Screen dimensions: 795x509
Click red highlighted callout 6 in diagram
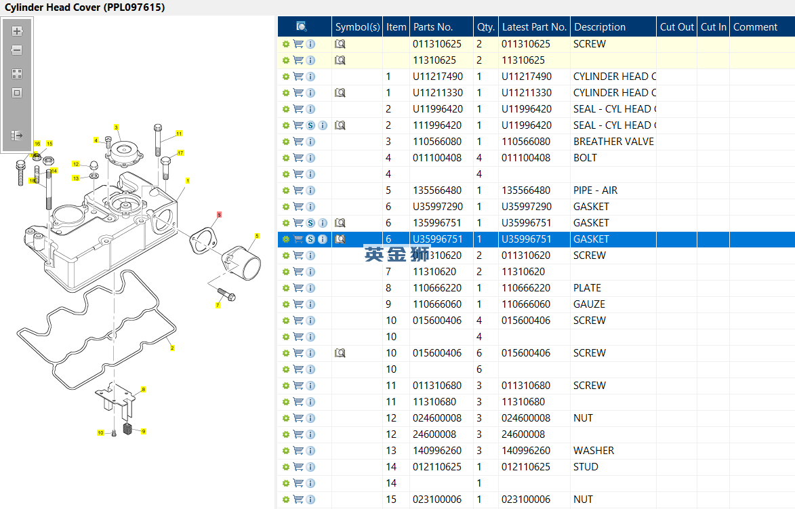[219, 215]
